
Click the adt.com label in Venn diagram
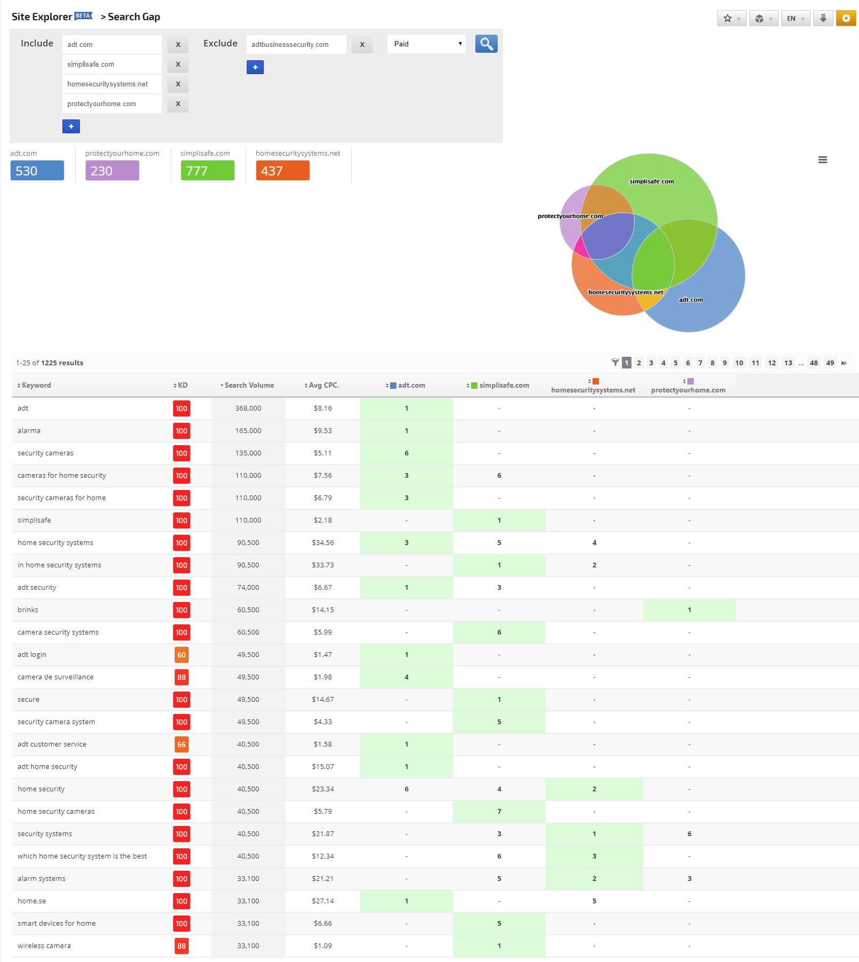691,300
